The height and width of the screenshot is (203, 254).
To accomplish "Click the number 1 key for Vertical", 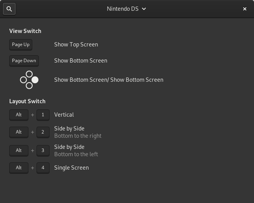I will click(43, 115).
